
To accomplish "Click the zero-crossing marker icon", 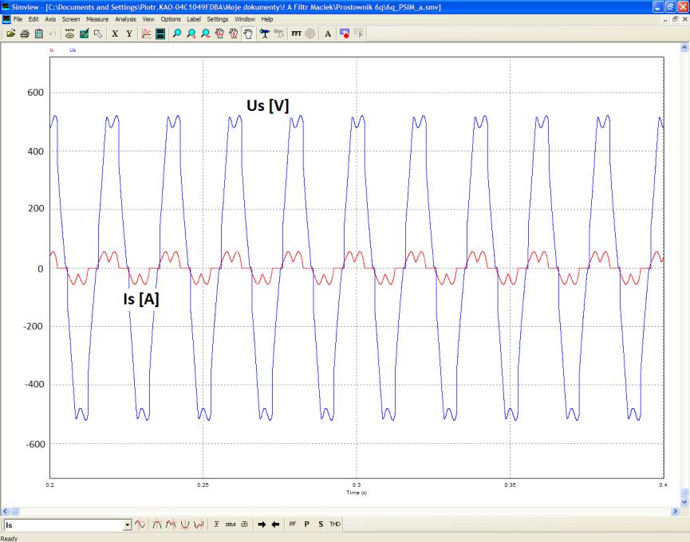I will coord(140,524).
